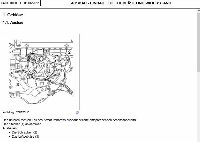The image size is (200, 142).
Task: Click the caption Abbildung : C5HP09HC
Action: click(16, 112)
